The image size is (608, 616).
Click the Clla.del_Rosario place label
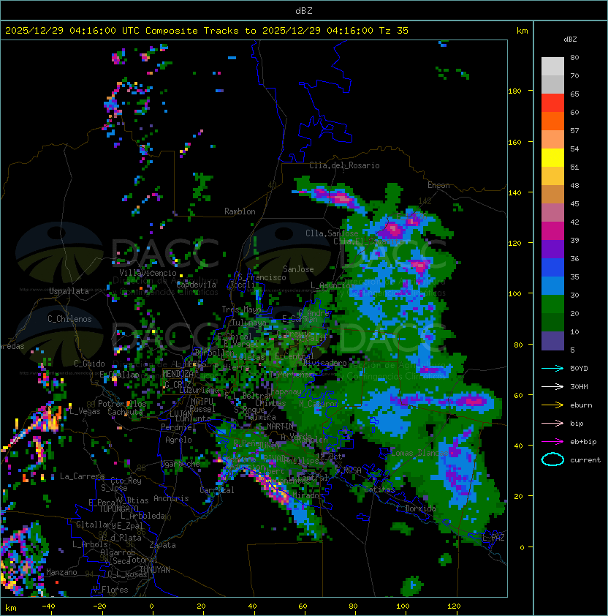344,165
